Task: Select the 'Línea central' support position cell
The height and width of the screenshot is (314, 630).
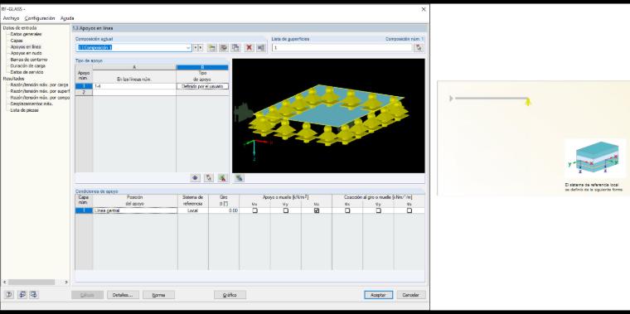Action: pos(135,210)
